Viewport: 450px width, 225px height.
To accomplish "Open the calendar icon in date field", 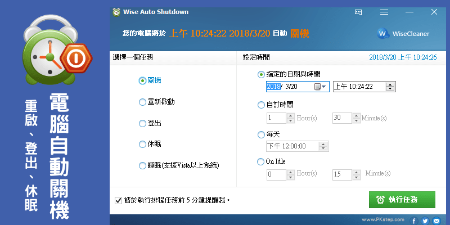I will point(317,87).
